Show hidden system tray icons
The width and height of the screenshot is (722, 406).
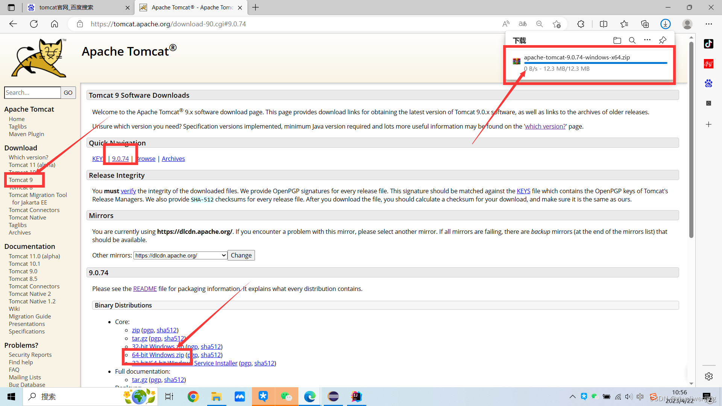pos(572,397)
